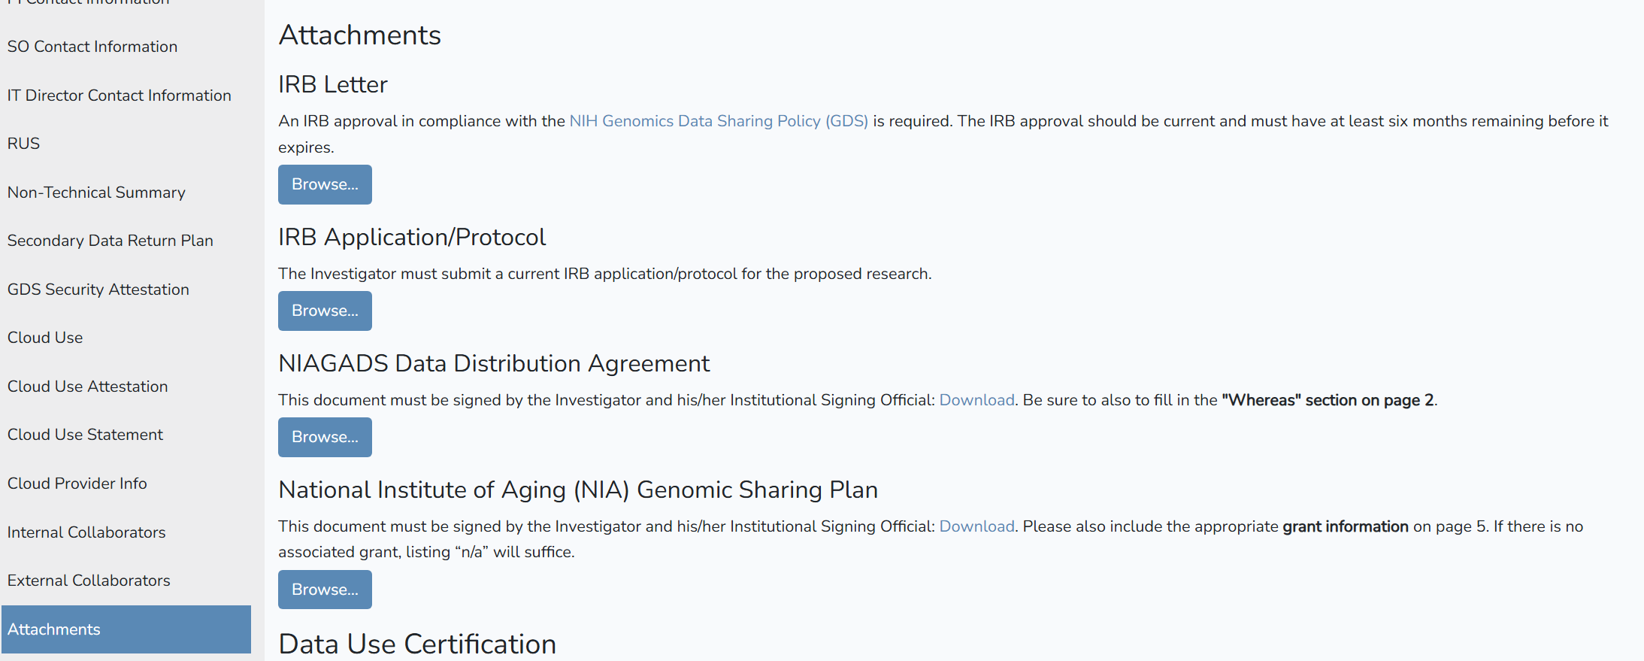Browse for the Genomic Sharing Plan file
The height and width of the screenshot is (661, 1644).
click(325, 590)
